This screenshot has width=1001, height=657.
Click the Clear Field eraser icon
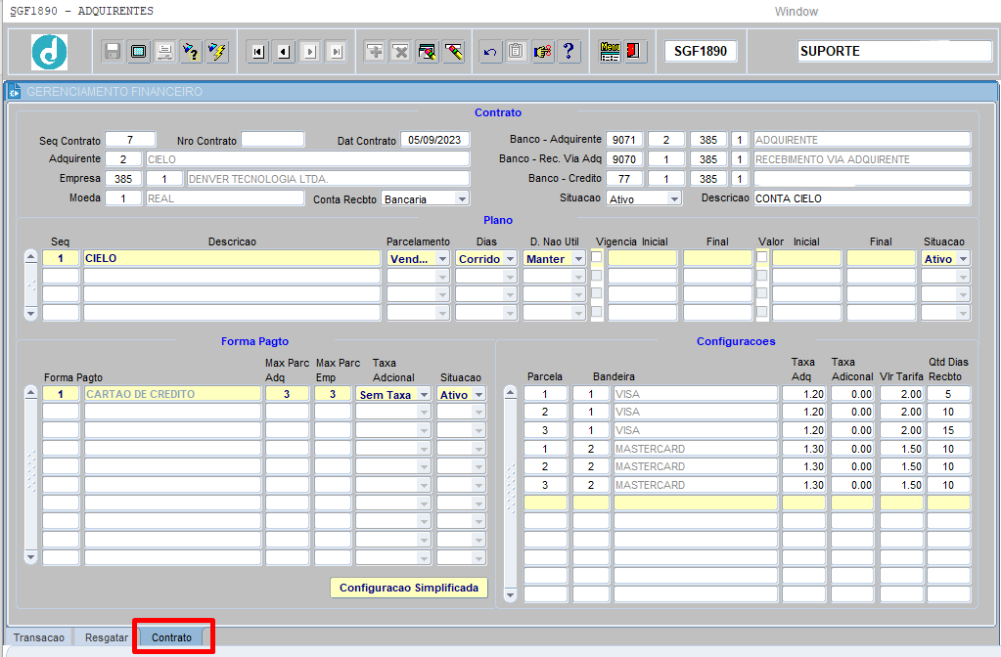point(453,51)
